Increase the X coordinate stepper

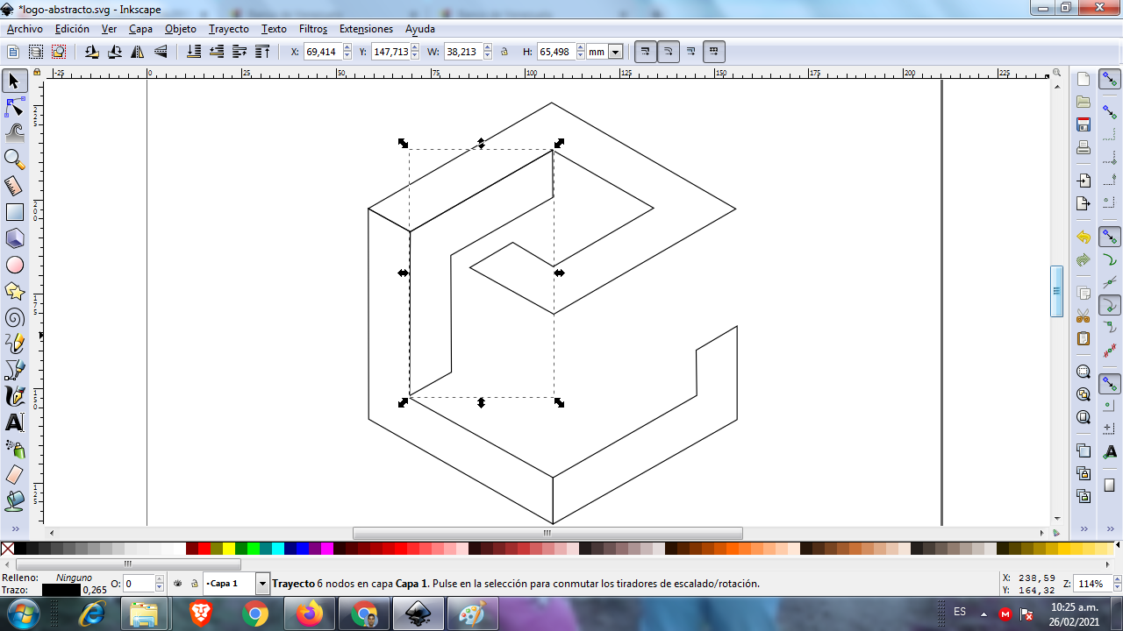click(347, 48)
